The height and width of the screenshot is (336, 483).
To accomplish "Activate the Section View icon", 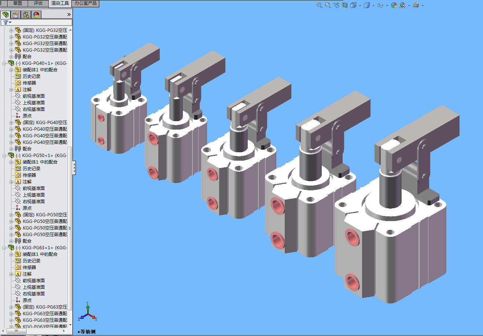I will (x=344, y=5).
